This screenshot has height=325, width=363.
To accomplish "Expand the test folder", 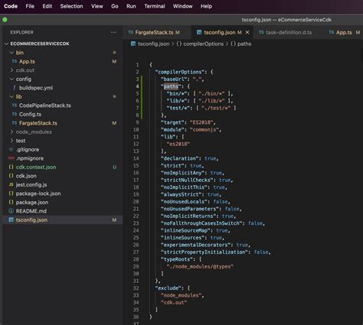I will coord(11,141).
